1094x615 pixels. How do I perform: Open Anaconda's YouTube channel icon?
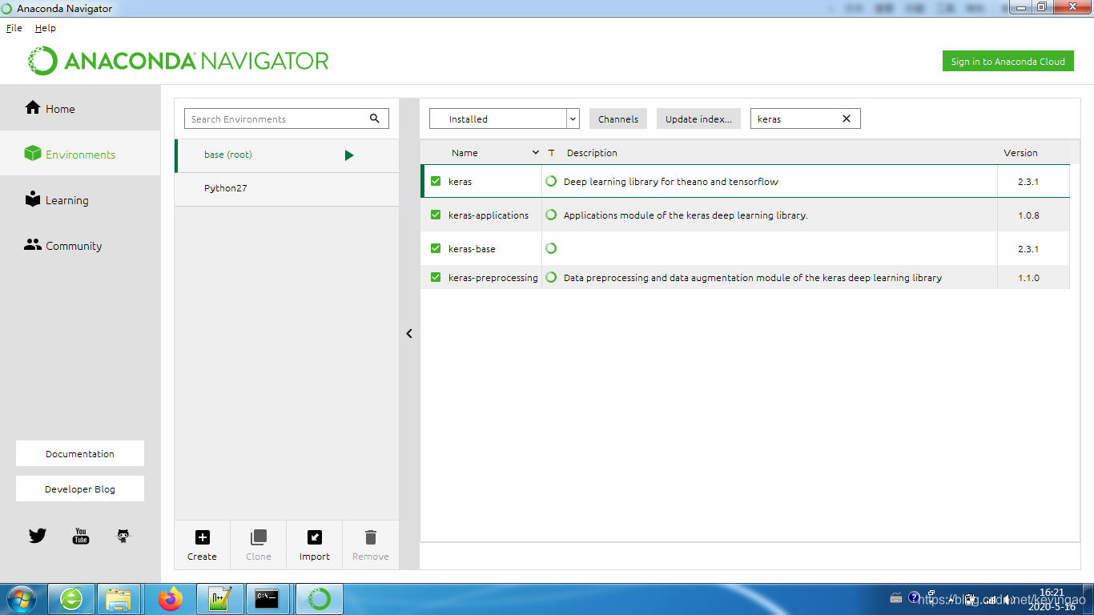pos(81,536)
